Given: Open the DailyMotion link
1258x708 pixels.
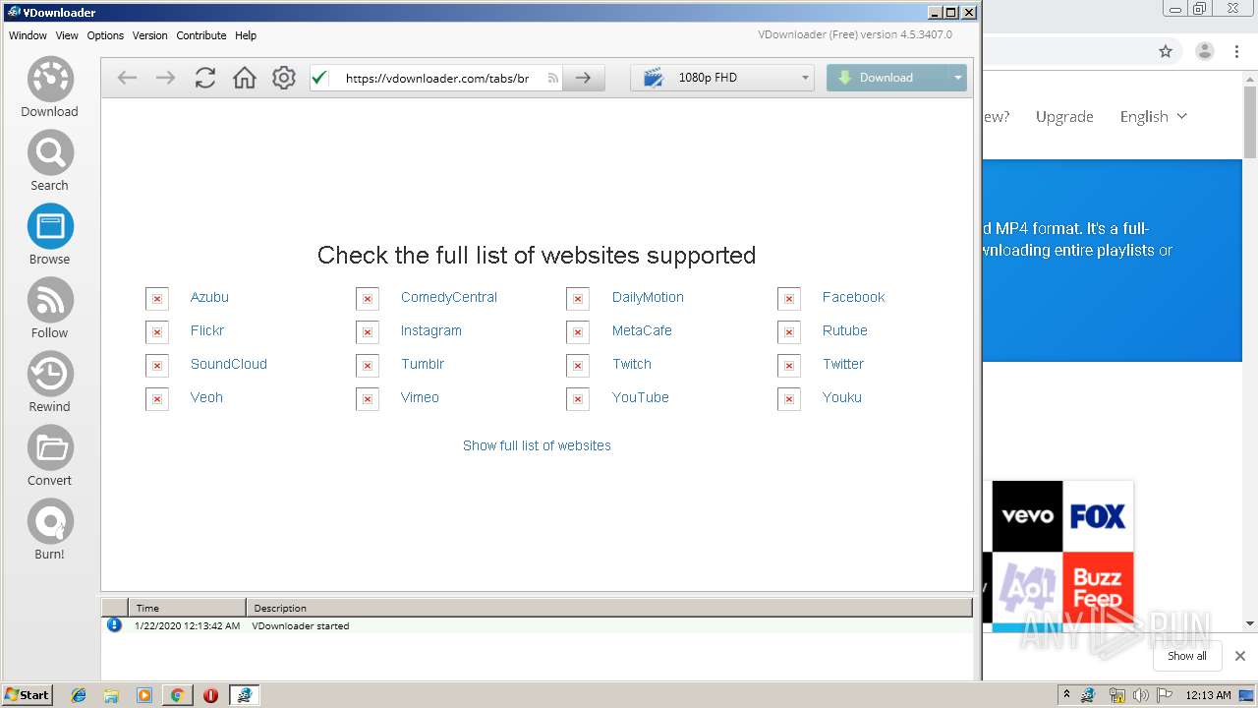Looking at the screenshot, I should tap(648, 297).
